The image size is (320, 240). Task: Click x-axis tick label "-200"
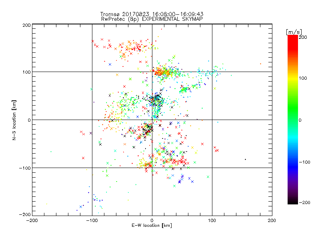32,221
